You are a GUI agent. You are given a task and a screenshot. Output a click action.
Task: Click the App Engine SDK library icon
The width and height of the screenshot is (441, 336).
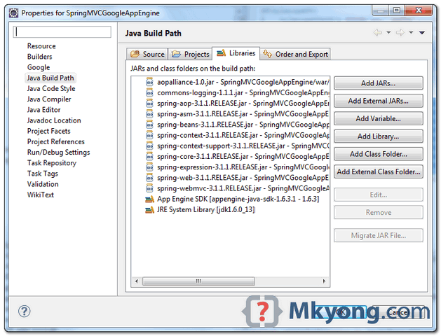(x=149, y=199)
